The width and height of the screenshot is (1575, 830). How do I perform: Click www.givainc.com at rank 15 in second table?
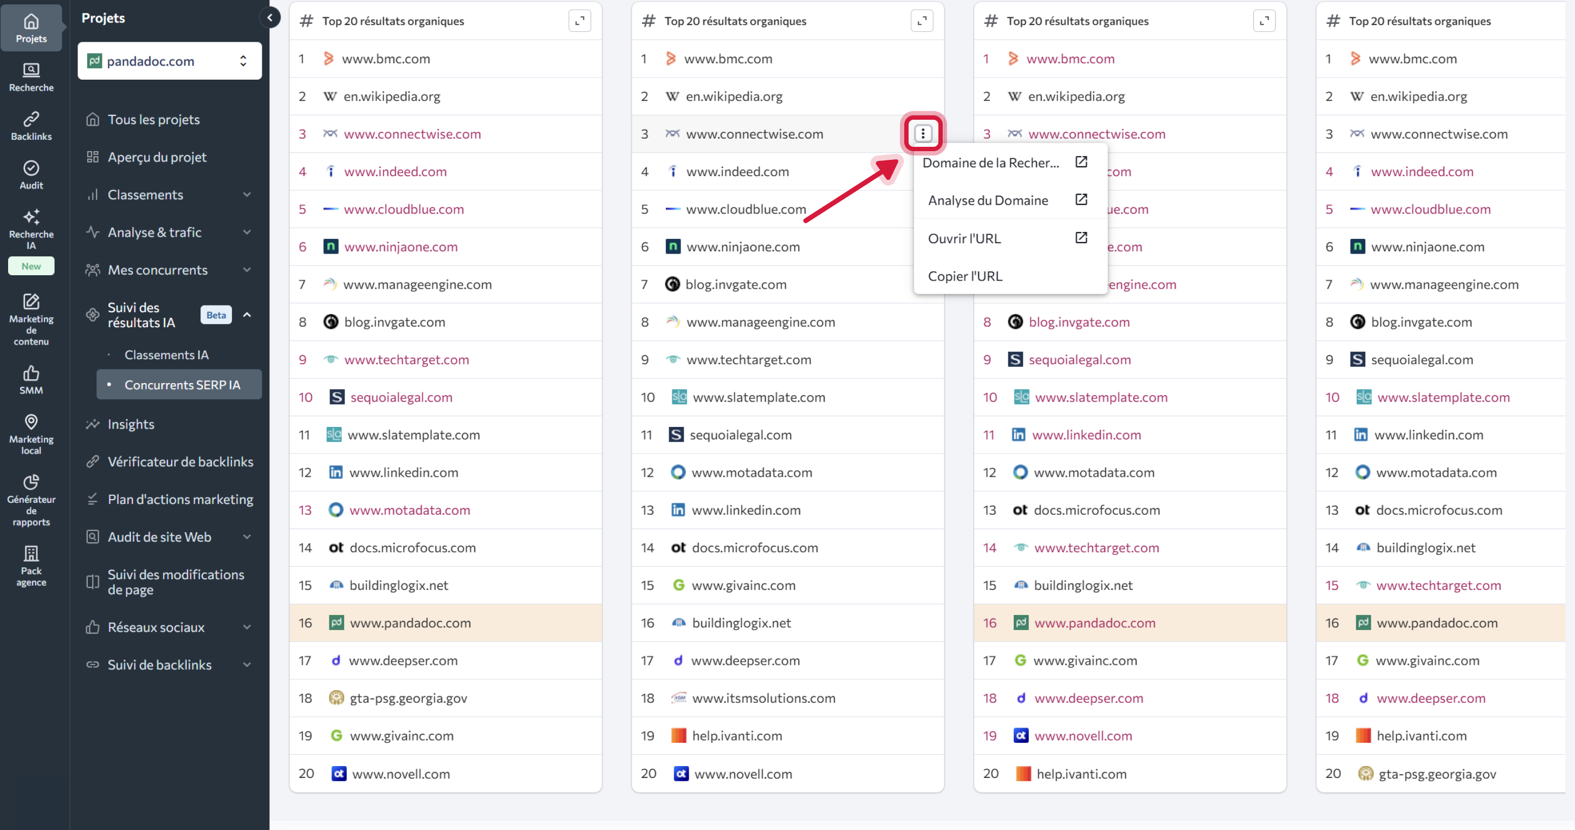[x=743, y=585]
